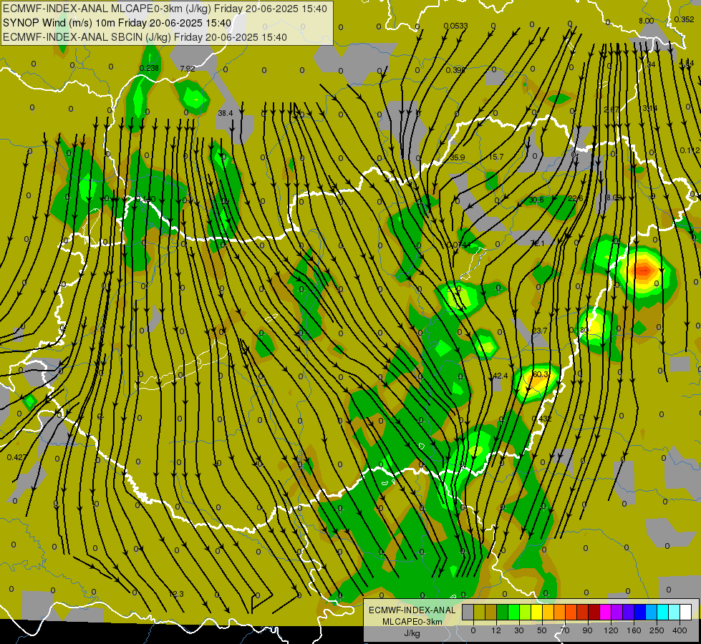Select the legend tick label 90
Image resolution: width=701 pixels, height=644 pixels.
[587, 630]
